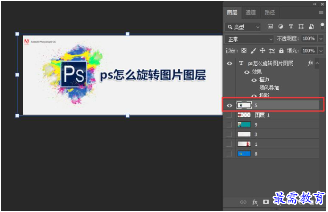The height and width of the screenshot is (212, 328).
Task: Click the fx indicator on the text layer
Action: coord(311,63)
